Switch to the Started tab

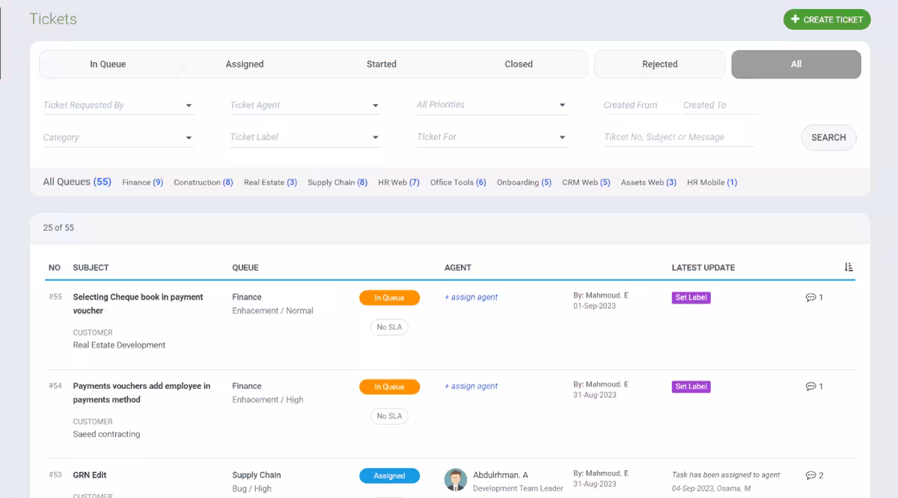[x=382, y=64]
